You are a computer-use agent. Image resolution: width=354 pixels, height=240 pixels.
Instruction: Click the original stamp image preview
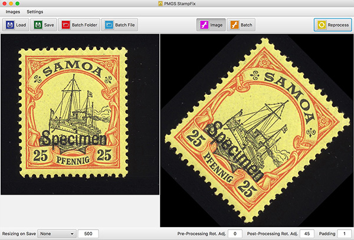[80, 114]
